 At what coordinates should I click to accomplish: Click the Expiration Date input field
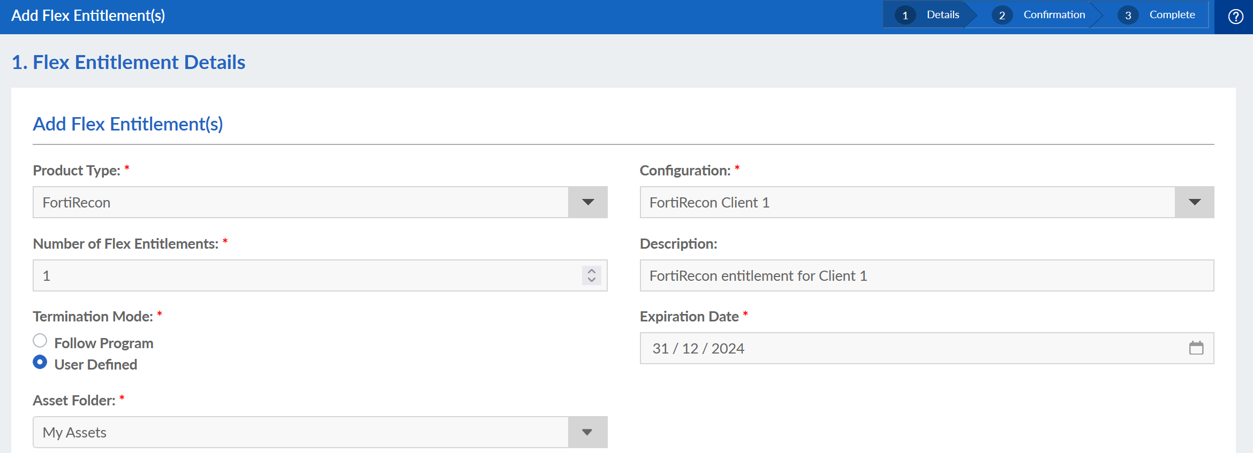910,348
